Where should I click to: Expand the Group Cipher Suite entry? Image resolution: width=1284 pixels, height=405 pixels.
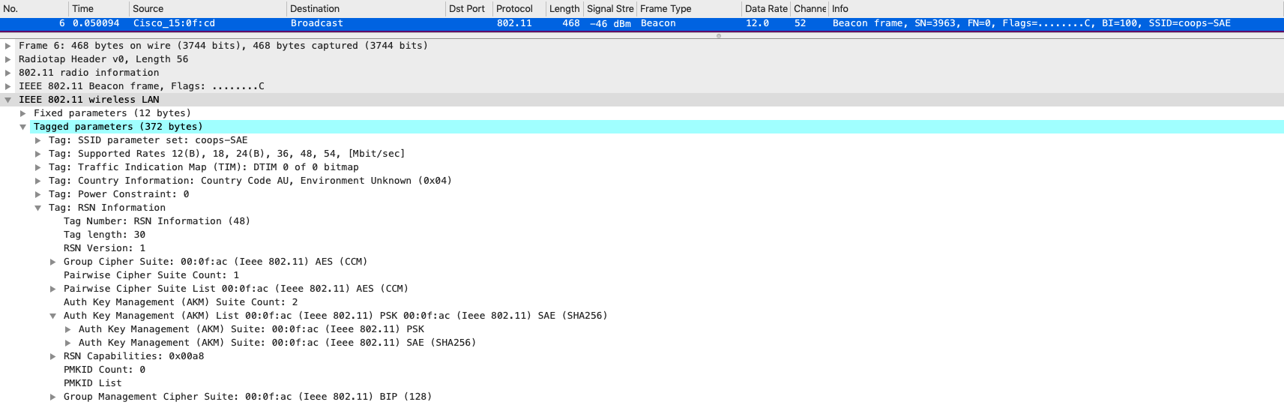pos(53,262)
